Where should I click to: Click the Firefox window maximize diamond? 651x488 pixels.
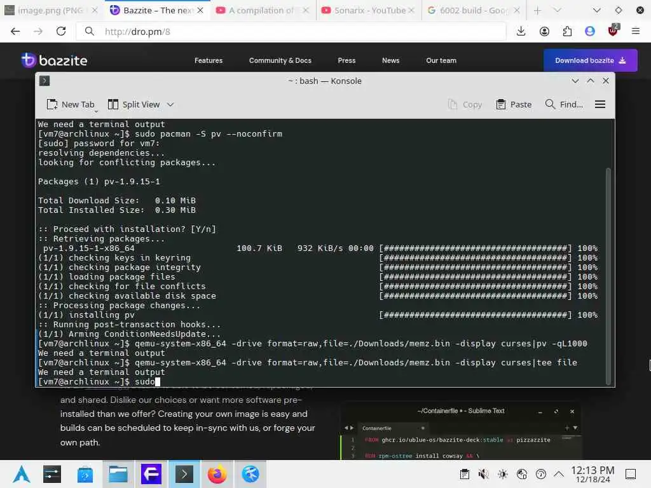[x=618, y=10]
